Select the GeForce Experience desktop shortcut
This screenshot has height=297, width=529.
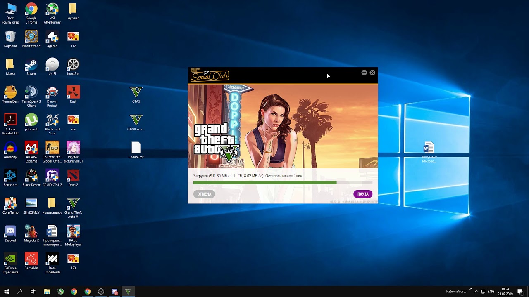[10, 263]
